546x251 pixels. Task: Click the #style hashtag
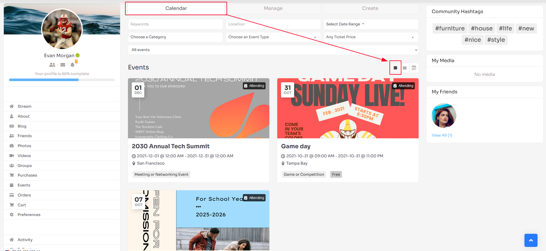pos(496,40)
